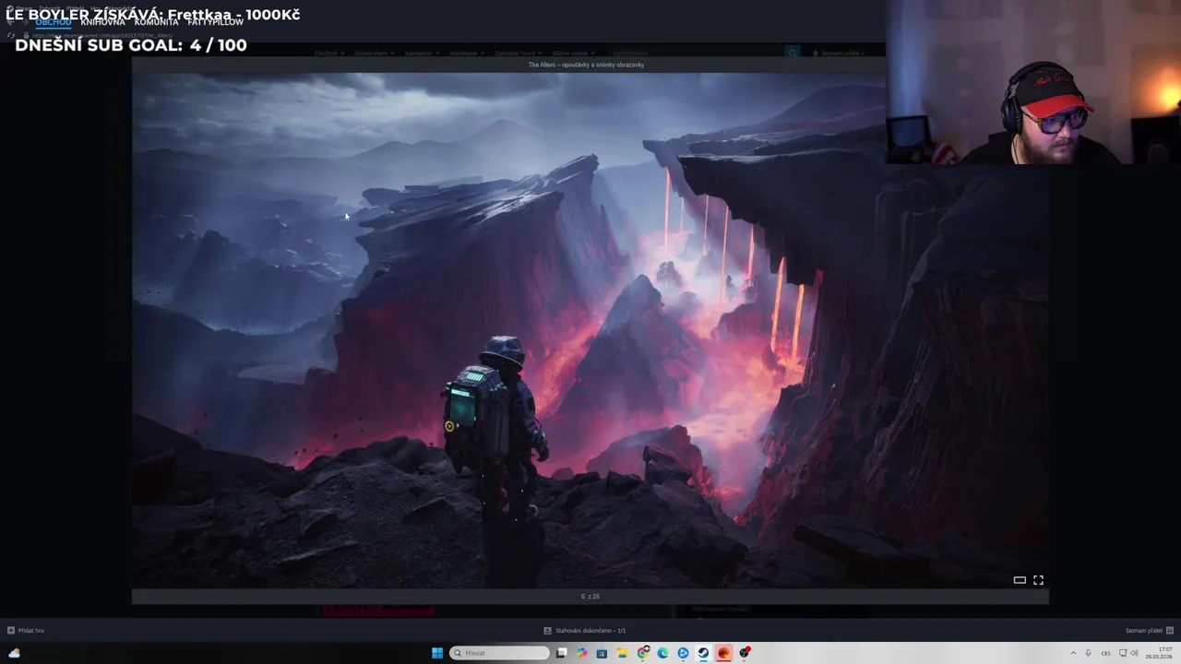Click the CES keyboard language indicator
The height and width of the screenshot is (664, 1181).
[1105, 653]
